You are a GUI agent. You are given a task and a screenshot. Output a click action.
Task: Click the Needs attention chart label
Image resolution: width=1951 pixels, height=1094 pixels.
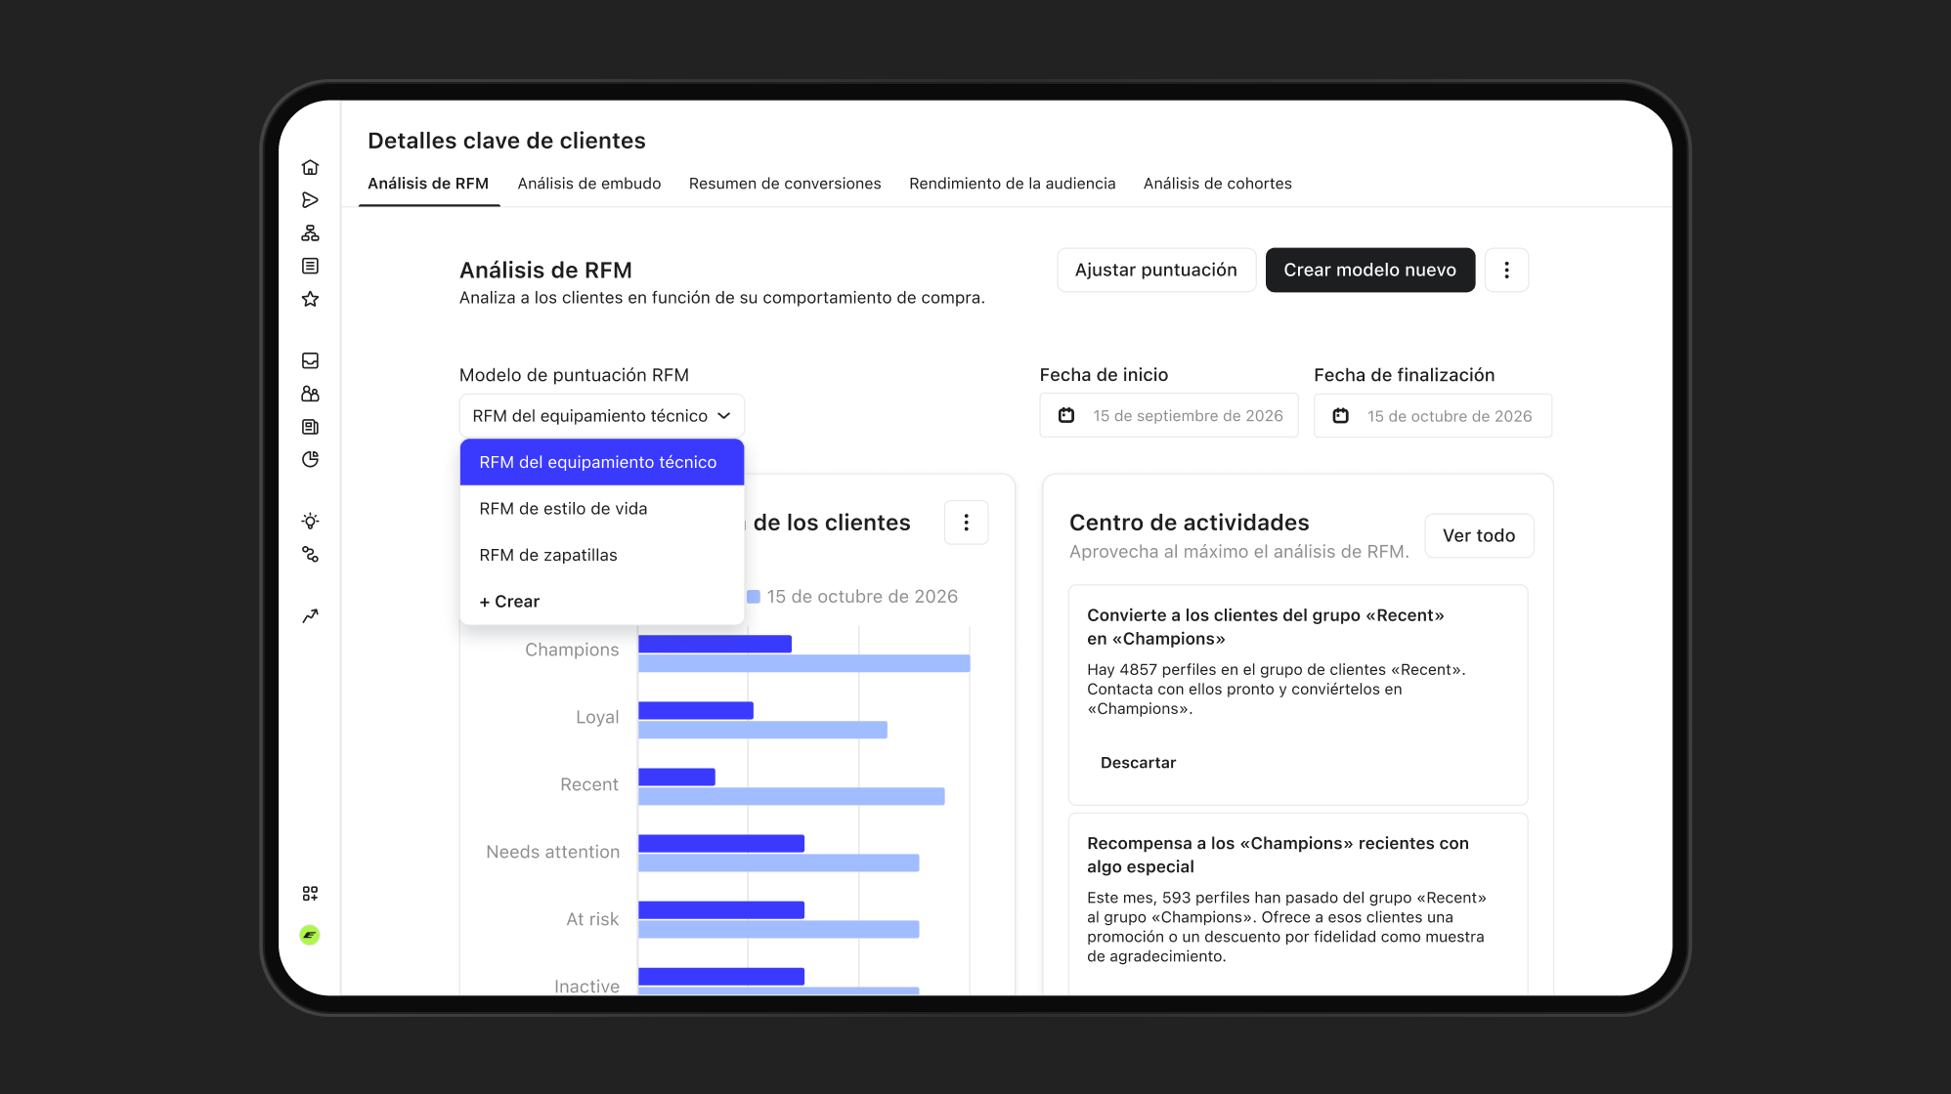click(553, 852)
